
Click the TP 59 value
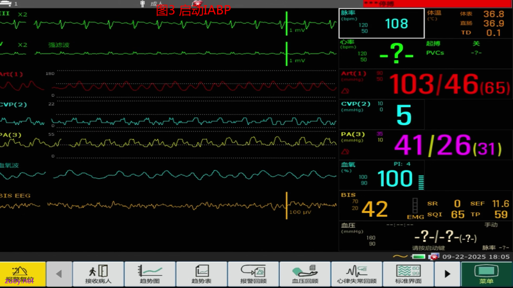[490, 214]
